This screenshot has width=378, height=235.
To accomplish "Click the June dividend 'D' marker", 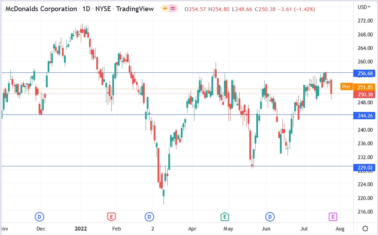I will [x=270, y=217].
